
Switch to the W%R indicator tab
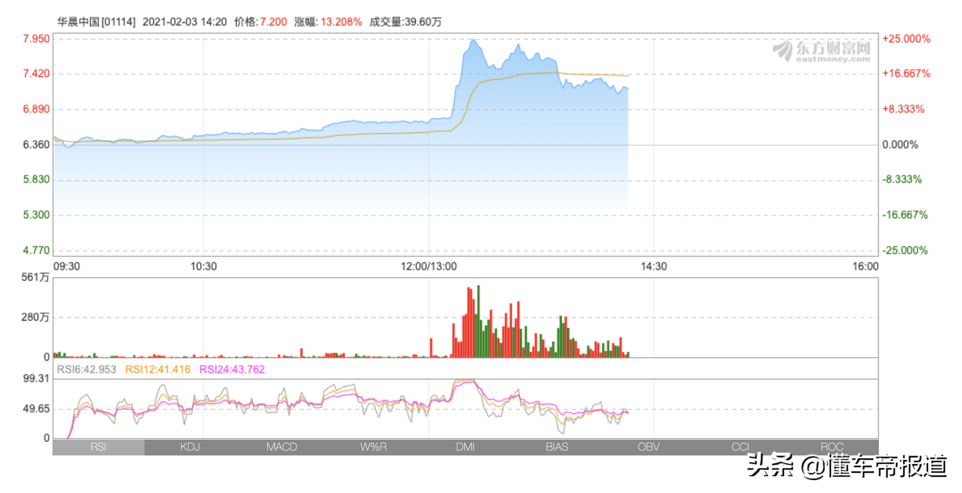pos(374,447)
